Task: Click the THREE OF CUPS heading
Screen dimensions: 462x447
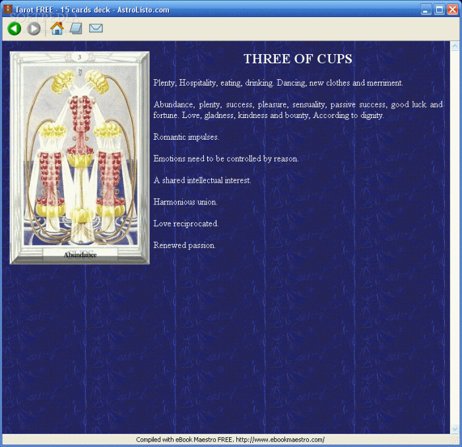Action: point(298,59)
